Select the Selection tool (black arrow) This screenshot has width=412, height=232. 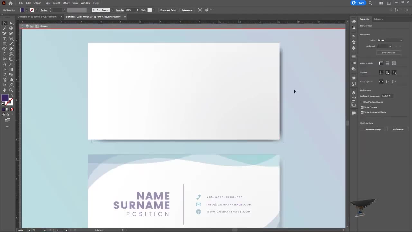(x=5, y=23)
